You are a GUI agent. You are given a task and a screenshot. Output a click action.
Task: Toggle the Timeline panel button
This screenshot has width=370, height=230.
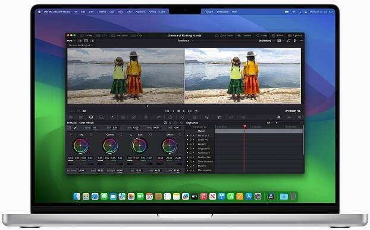(244, 36)
